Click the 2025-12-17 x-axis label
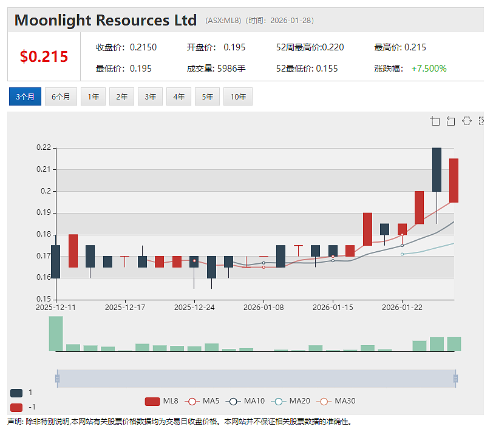493x435 pixels. 125,308
